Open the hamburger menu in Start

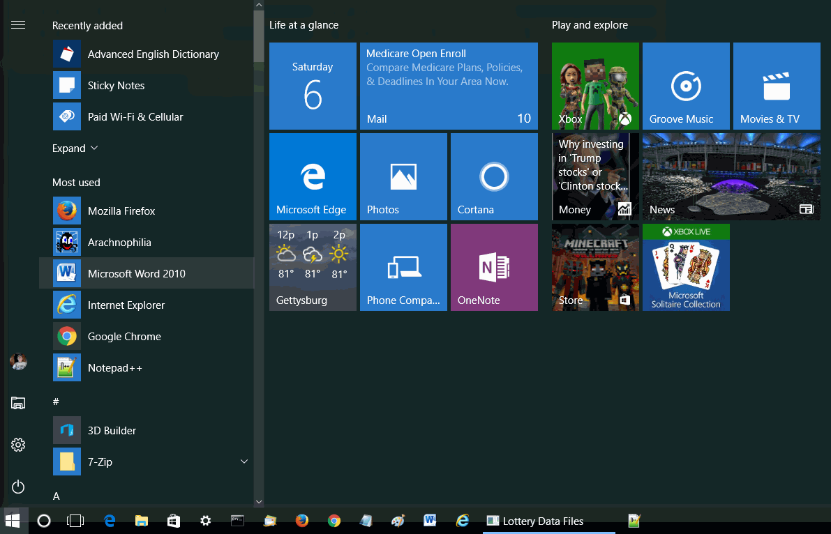pos(18,25)
